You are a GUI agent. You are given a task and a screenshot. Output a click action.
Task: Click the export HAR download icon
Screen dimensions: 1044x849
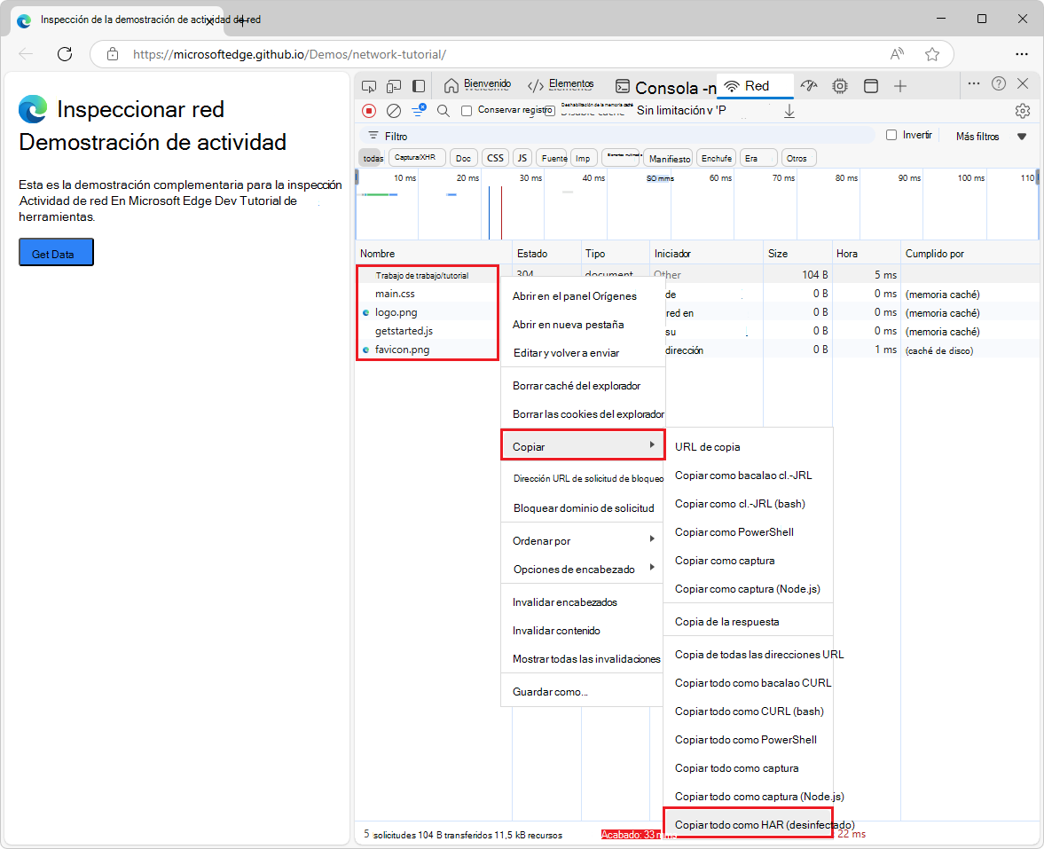tap(789, 111)
